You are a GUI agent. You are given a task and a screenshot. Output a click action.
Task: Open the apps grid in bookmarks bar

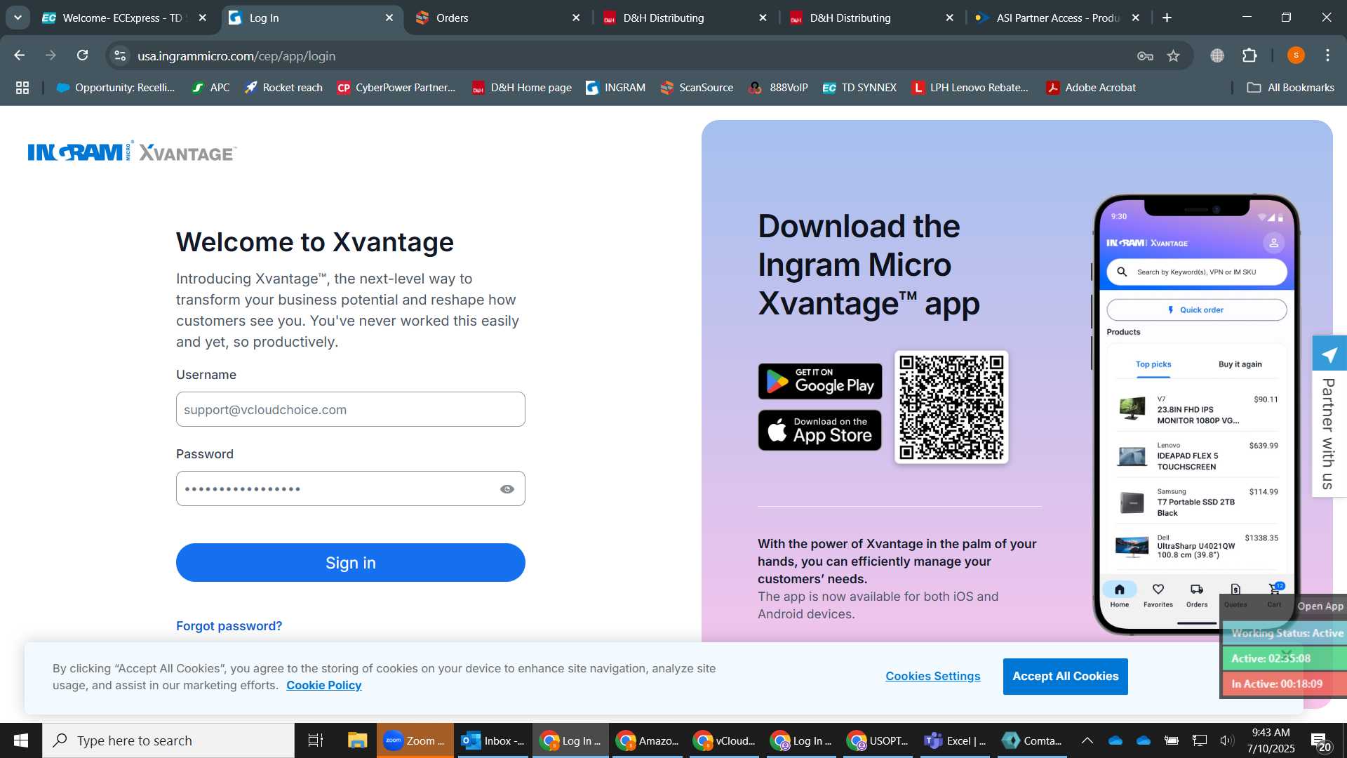pos(22,88)
